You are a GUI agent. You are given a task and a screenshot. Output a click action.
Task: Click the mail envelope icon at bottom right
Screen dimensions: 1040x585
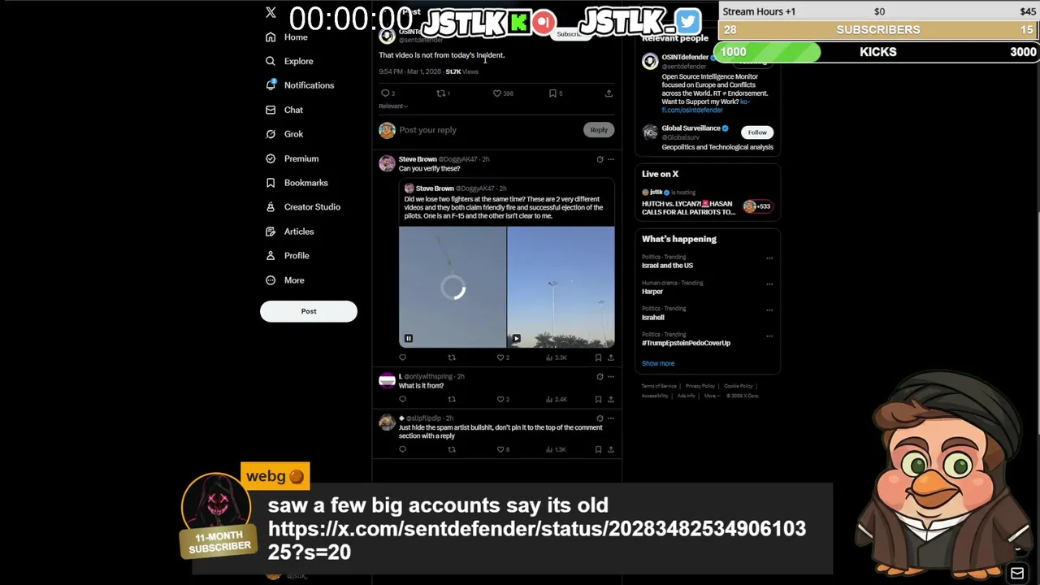tap(1016, 574)
